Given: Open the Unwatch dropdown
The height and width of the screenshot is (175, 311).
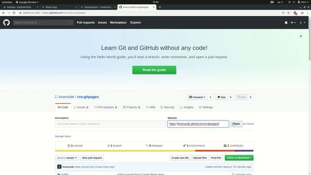Looking at the screenshot, I should [197, 97].
